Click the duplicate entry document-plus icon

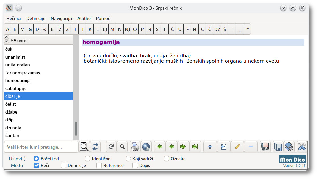pos(223,147)
